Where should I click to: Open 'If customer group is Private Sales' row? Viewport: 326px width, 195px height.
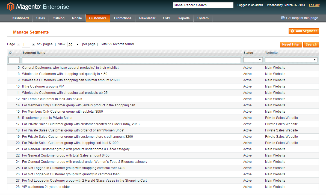coord(163,118)
